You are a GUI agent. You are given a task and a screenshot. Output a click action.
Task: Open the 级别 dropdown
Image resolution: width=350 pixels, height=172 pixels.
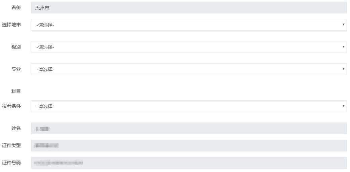tap(188, 47)
